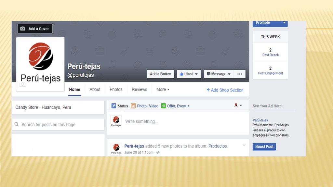The image size is (333, 187).
Task: Click the THIS WEEK heading
Action: pos(270,37)
